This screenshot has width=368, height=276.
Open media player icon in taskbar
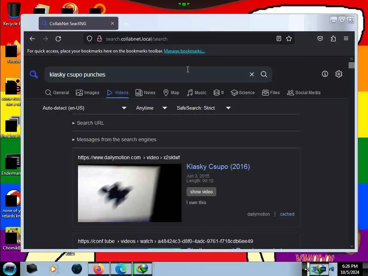(x=53, y=269)
